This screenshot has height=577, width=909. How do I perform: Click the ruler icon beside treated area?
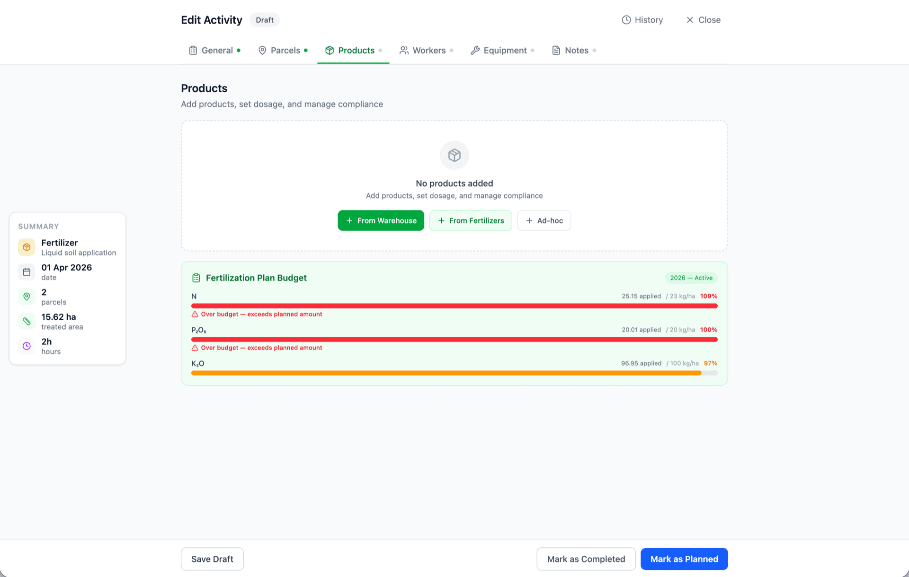(x=27, y=321)
